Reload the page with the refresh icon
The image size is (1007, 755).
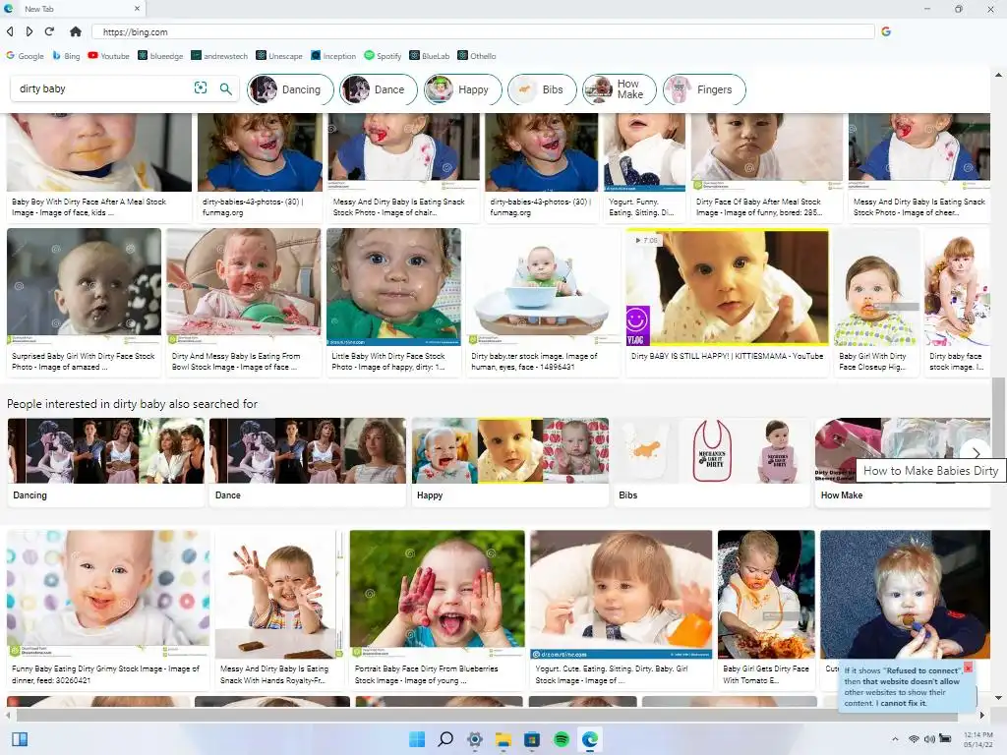click(49, 31)
